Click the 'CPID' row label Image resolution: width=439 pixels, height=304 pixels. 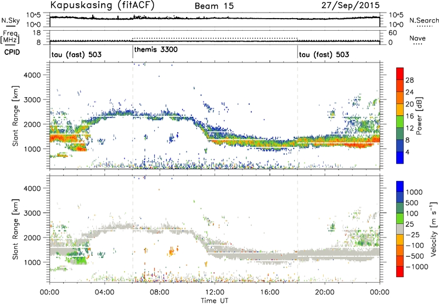tap(12, 52)
